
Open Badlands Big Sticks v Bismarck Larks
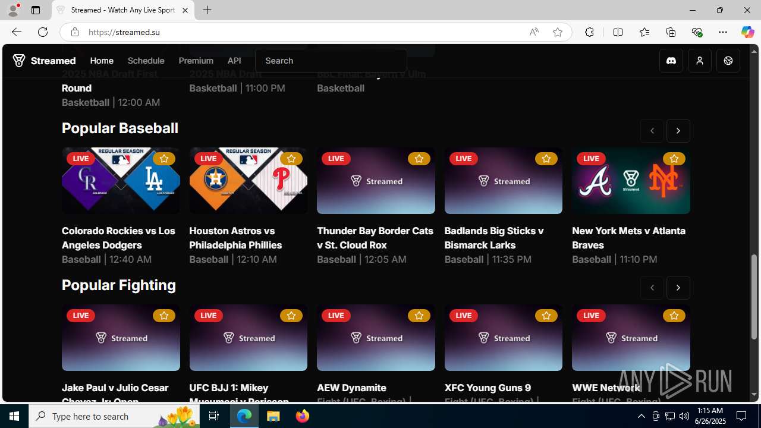coord(494,238)
